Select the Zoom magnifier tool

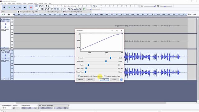pos(37,9)
